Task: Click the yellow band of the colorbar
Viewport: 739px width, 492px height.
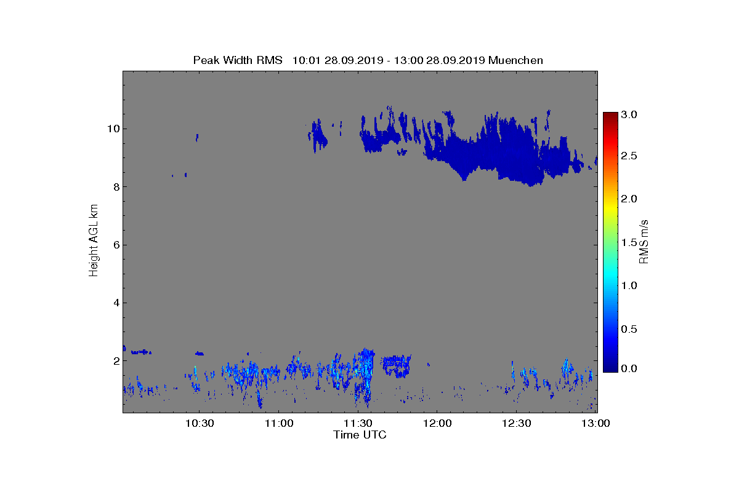Action: click(610, 208)
